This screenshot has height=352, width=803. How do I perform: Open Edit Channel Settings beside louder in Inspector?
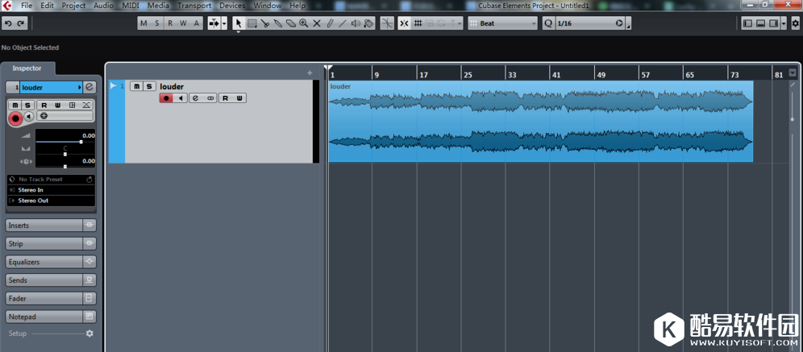pyautogui.click(x=89, y=87)
